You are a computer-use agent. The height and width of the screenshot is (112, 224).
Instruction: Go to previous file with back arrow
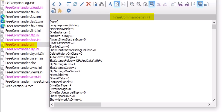pyautogui.click(x=54, y=4)
